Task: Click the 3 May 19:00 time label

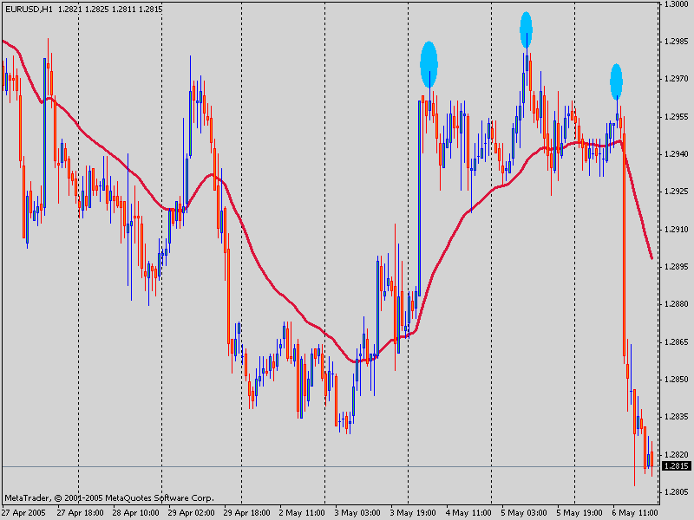Action: (413, 513)
